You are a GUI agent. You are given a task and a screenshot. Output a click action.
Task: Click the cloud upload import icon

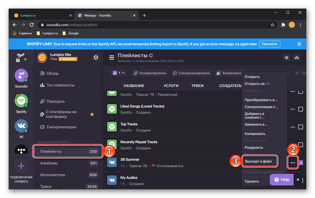pyautogui.click(x=297, y=57)
